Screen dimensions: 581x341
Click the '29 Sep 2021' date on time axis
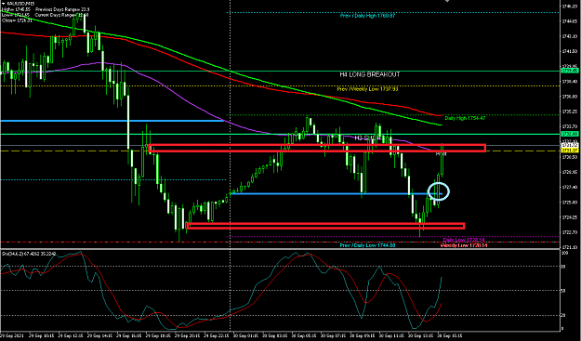[x=11, y=335]
